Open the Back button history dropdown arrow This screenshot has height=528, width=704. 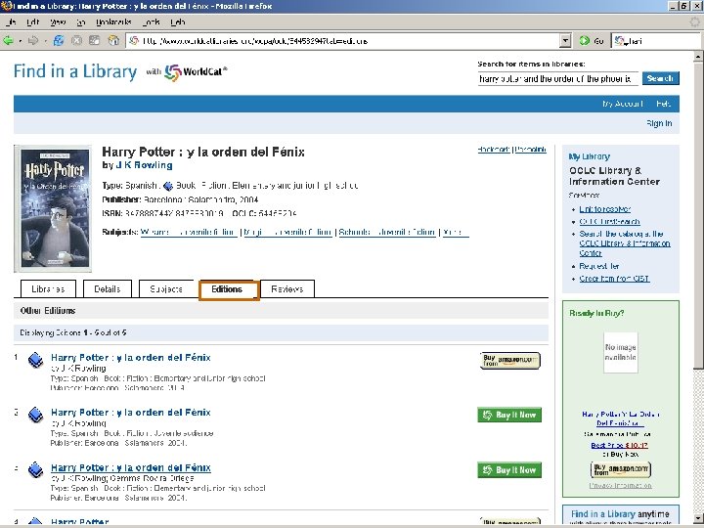coord(21,41)
